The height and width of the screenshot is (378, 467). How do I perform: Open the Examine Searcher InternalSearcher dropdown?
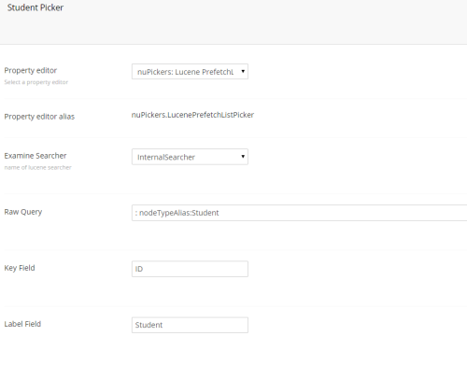point(190,157)
